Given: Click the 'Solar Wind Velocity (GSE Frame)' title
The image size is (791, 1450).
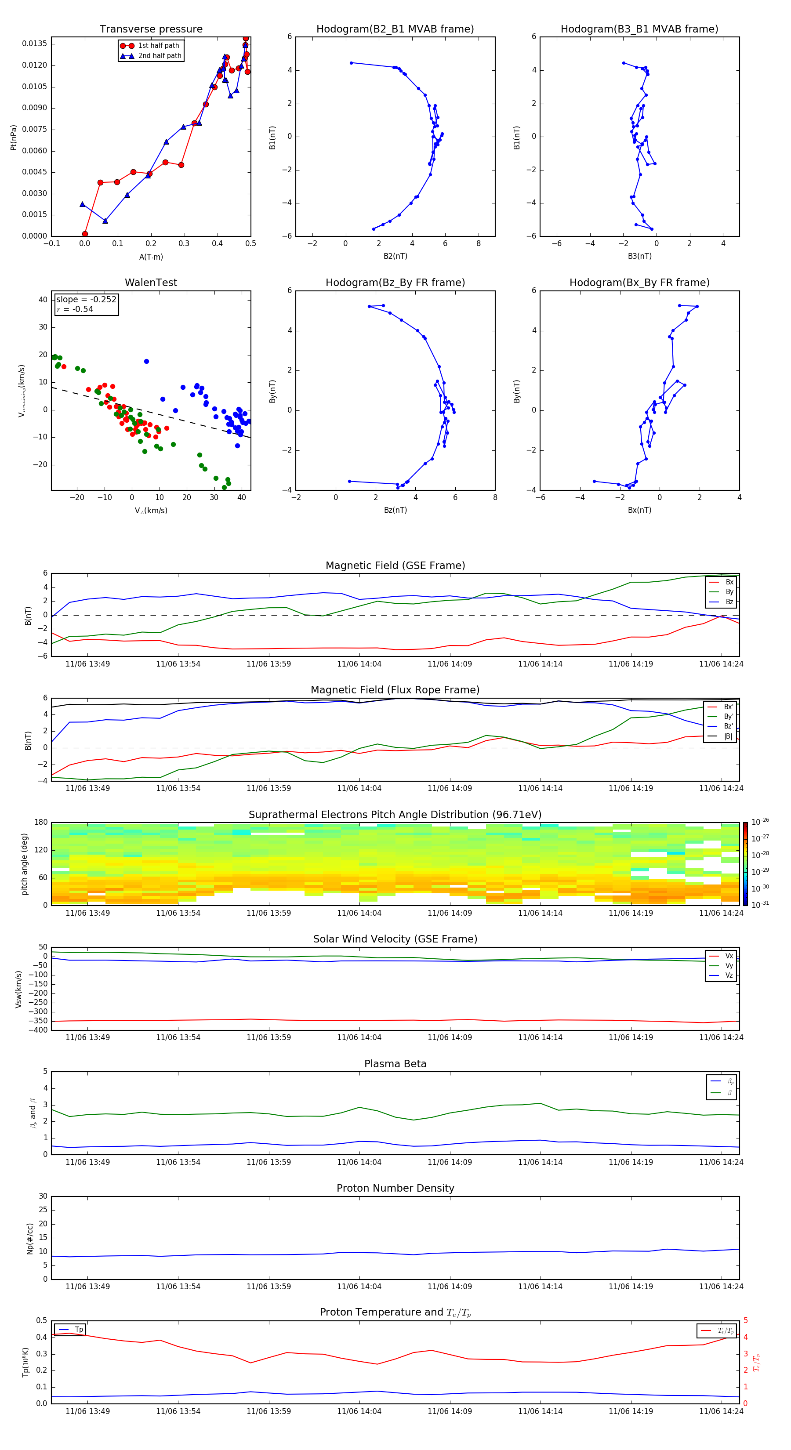Looking at the screenshot, I should 395,939.
